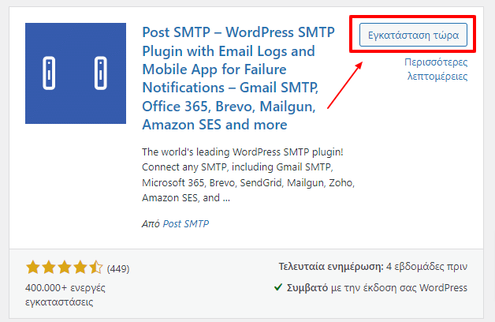Click the Post SMTP plugin thumbnail image
495x322 pixels.
[x=76, y=73]
